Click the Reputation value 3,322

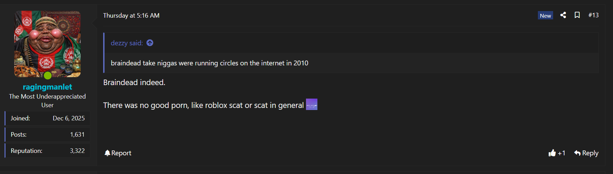(x=77, y=151)
